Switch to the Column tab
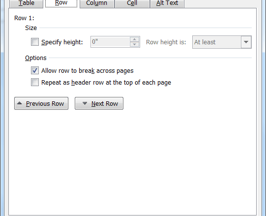The width and height of the screenshot is (266, 216). 96,3
